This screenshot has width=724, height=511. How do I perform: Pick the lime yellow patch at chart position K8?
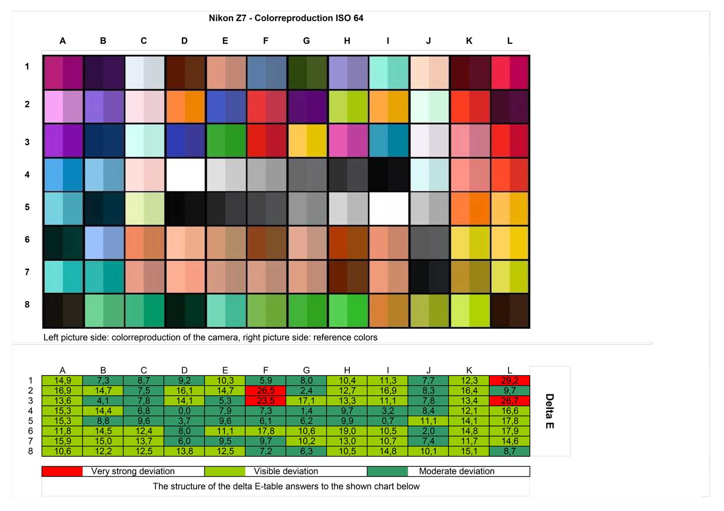(470, 310)
